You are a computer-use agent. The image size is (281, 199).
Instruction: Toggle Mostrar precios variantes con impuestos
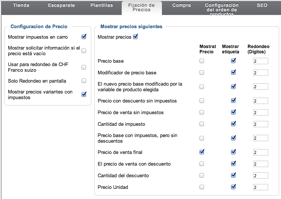84,94
